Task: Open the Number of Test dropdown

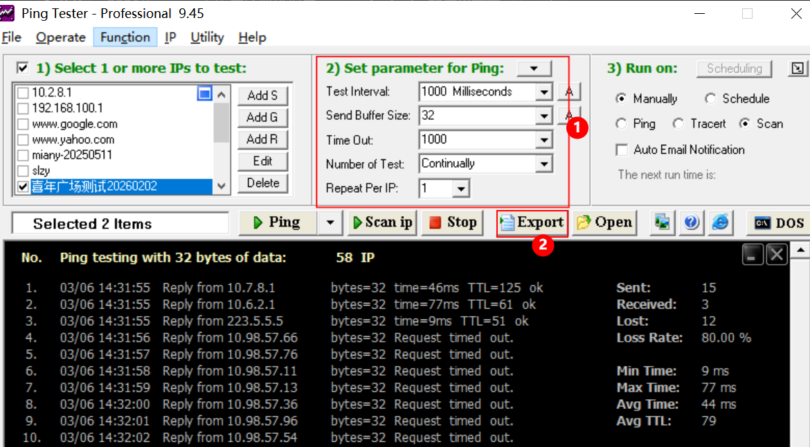Action: click(544, 164)
